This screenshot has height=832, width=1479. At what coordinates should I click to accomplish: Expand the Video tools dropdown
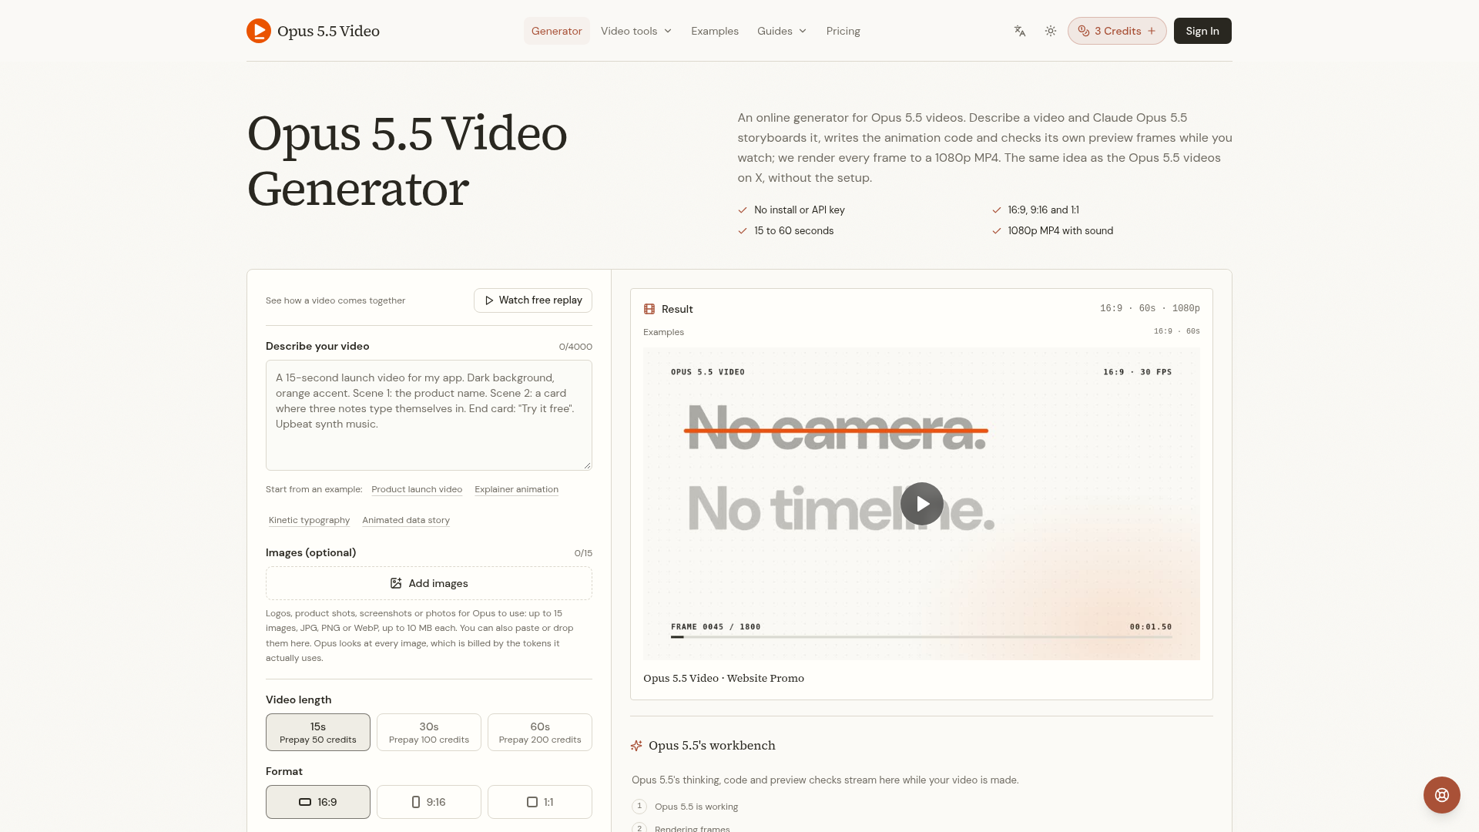click(x=636, y=31)
